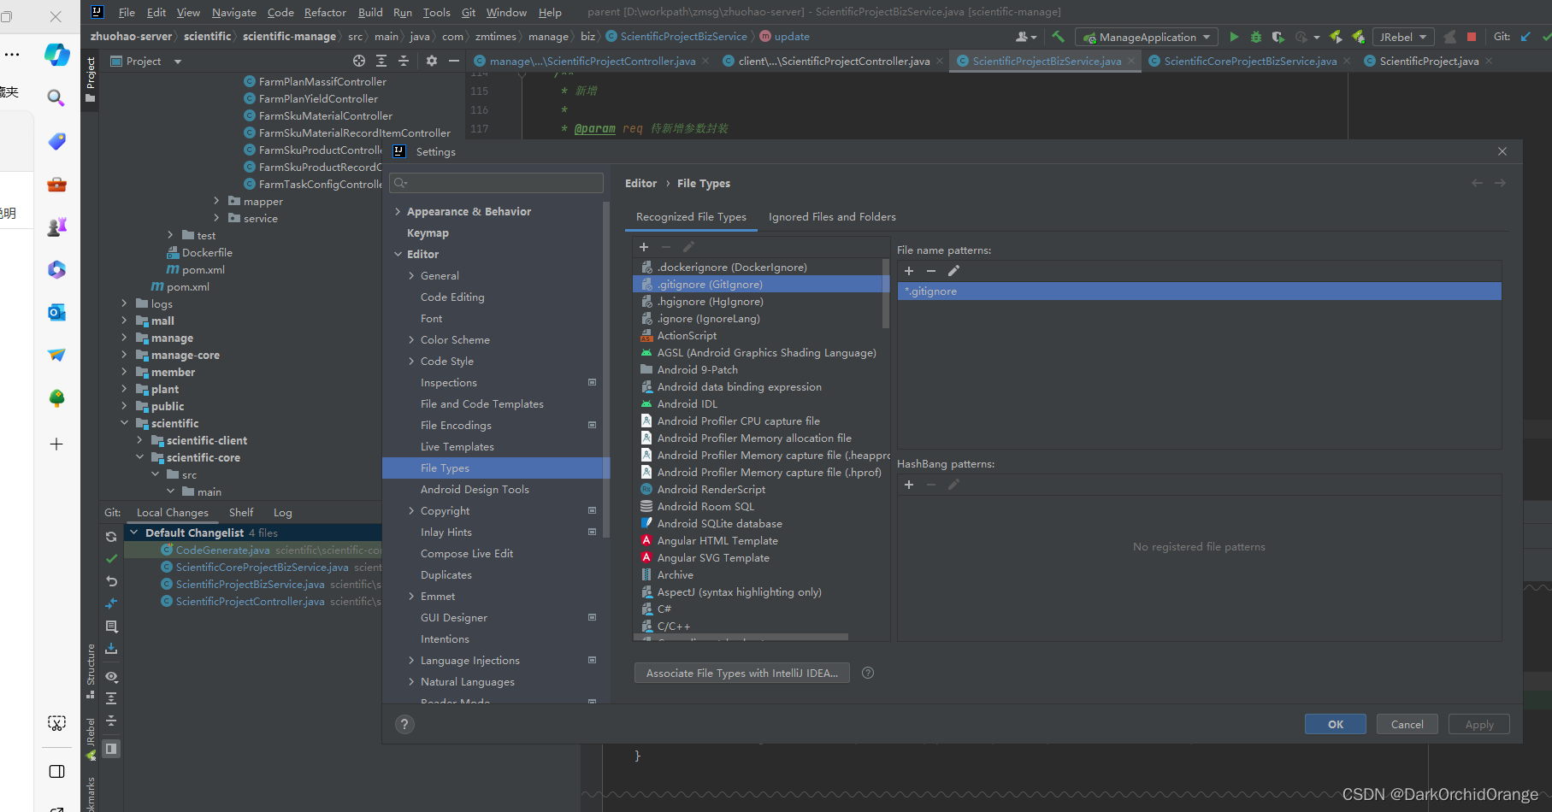Select CodeGenerate.java in Default Changelist
1552x812 pixels.
(x=222, y=550)
